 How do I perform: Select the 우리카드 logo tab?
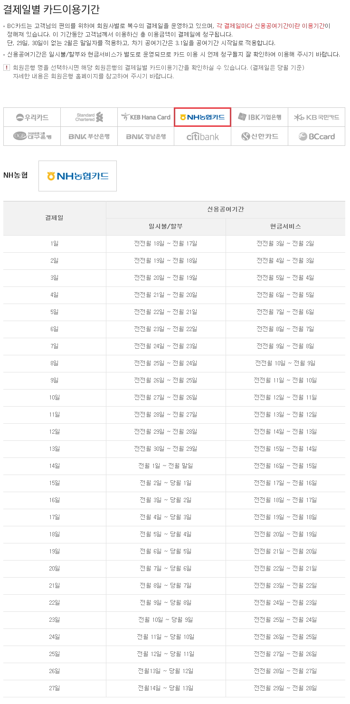click(x=32, y=117)
